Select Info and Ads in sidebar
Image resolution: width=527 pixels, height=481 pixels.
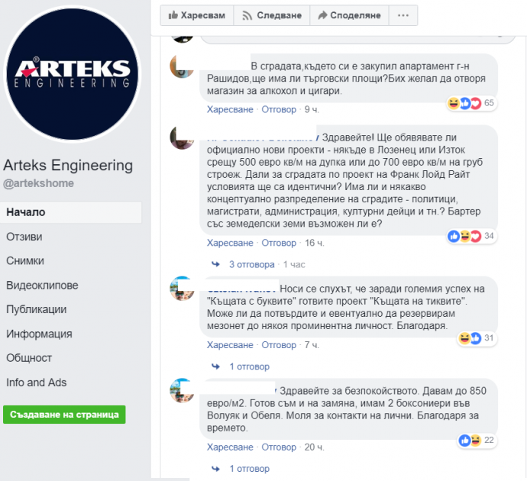click(x=37, y=383)
